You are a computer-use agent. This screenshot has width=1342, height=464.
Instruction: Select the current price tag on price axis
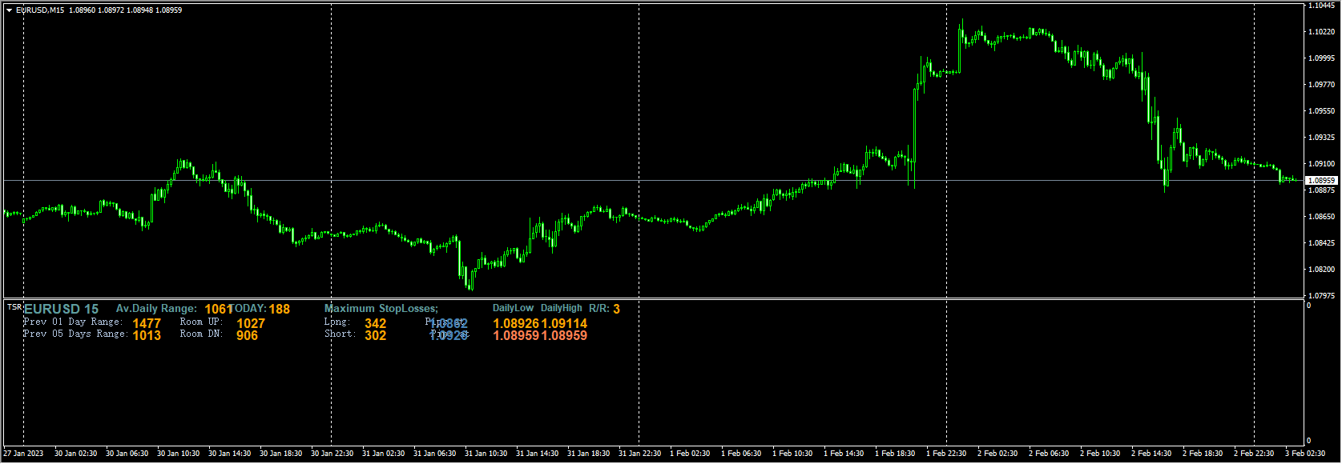point(1322,181)
